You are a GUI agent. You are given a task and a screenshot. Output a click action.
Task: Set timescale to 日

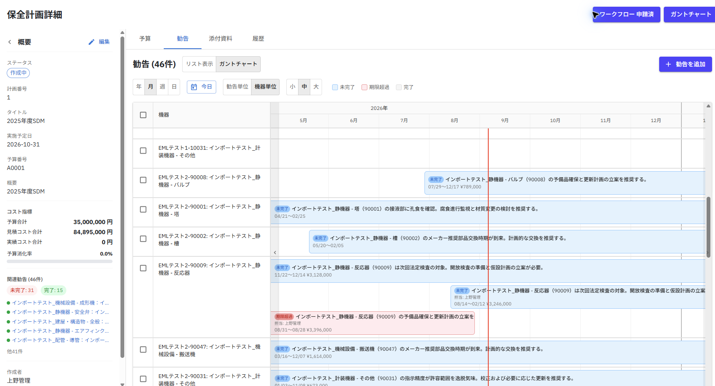[x=174, y=87]
